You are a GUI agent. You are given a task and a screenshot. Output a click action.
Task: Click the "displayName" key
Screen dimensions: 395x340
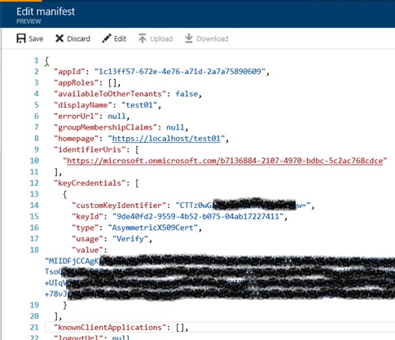[83, 105]
